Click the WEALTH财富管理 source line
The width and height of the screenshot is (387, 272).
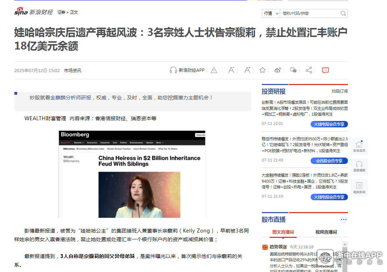pos(90,118)
